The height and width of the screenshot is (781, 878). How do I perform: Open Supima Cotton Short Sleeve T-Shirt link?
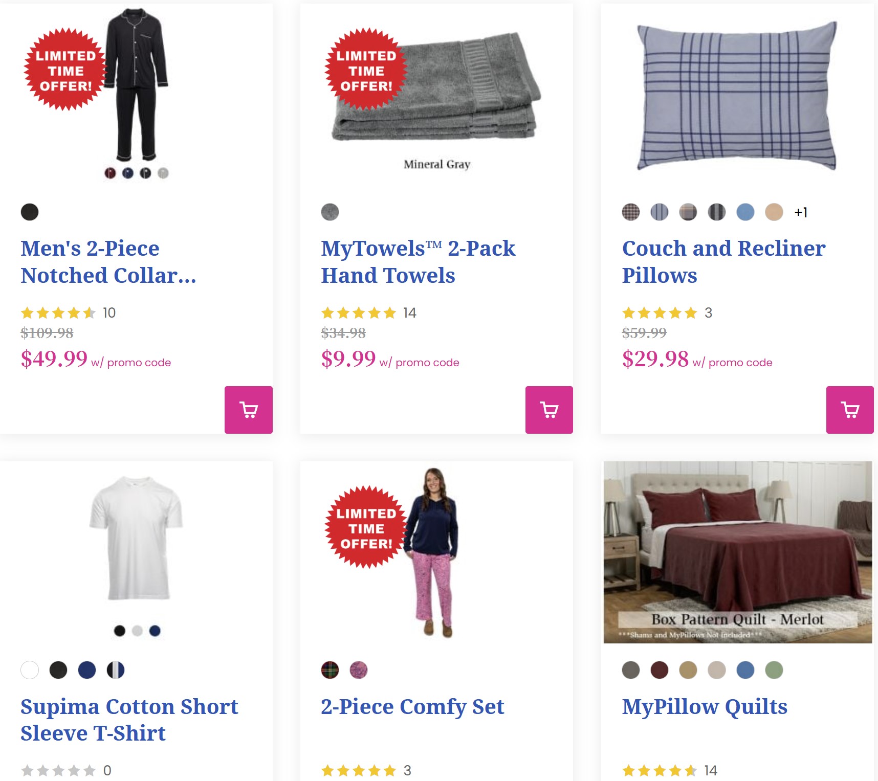point(129,720)
